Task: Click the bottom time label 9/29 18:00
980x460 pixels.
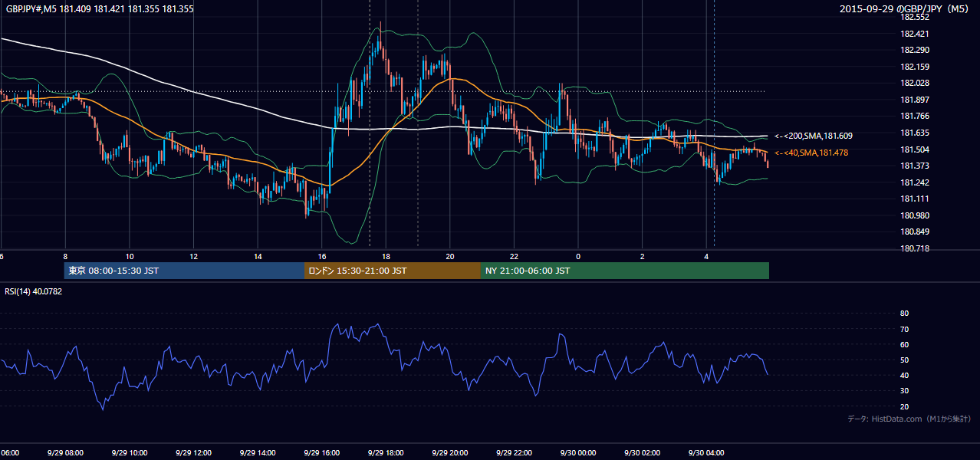Action: click(x=386, y=453)
